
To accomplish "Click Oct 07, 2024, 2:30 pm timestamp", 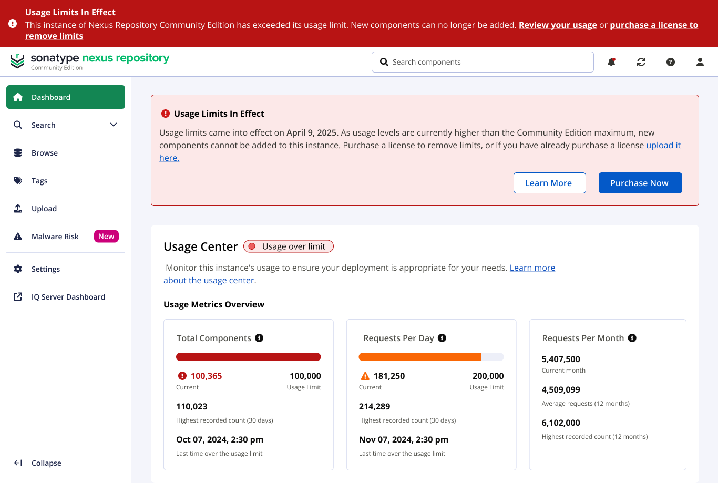I will pos(220,439).
